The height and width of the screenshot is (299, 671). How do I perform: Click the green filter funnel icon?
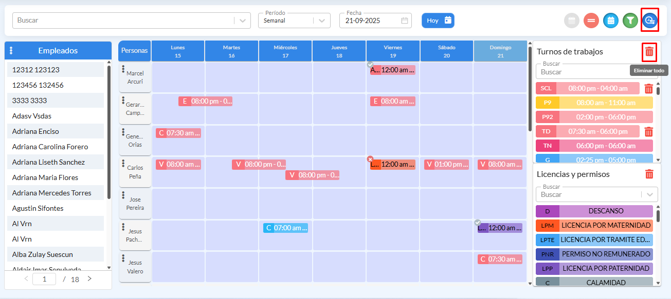tap(630, 21)
